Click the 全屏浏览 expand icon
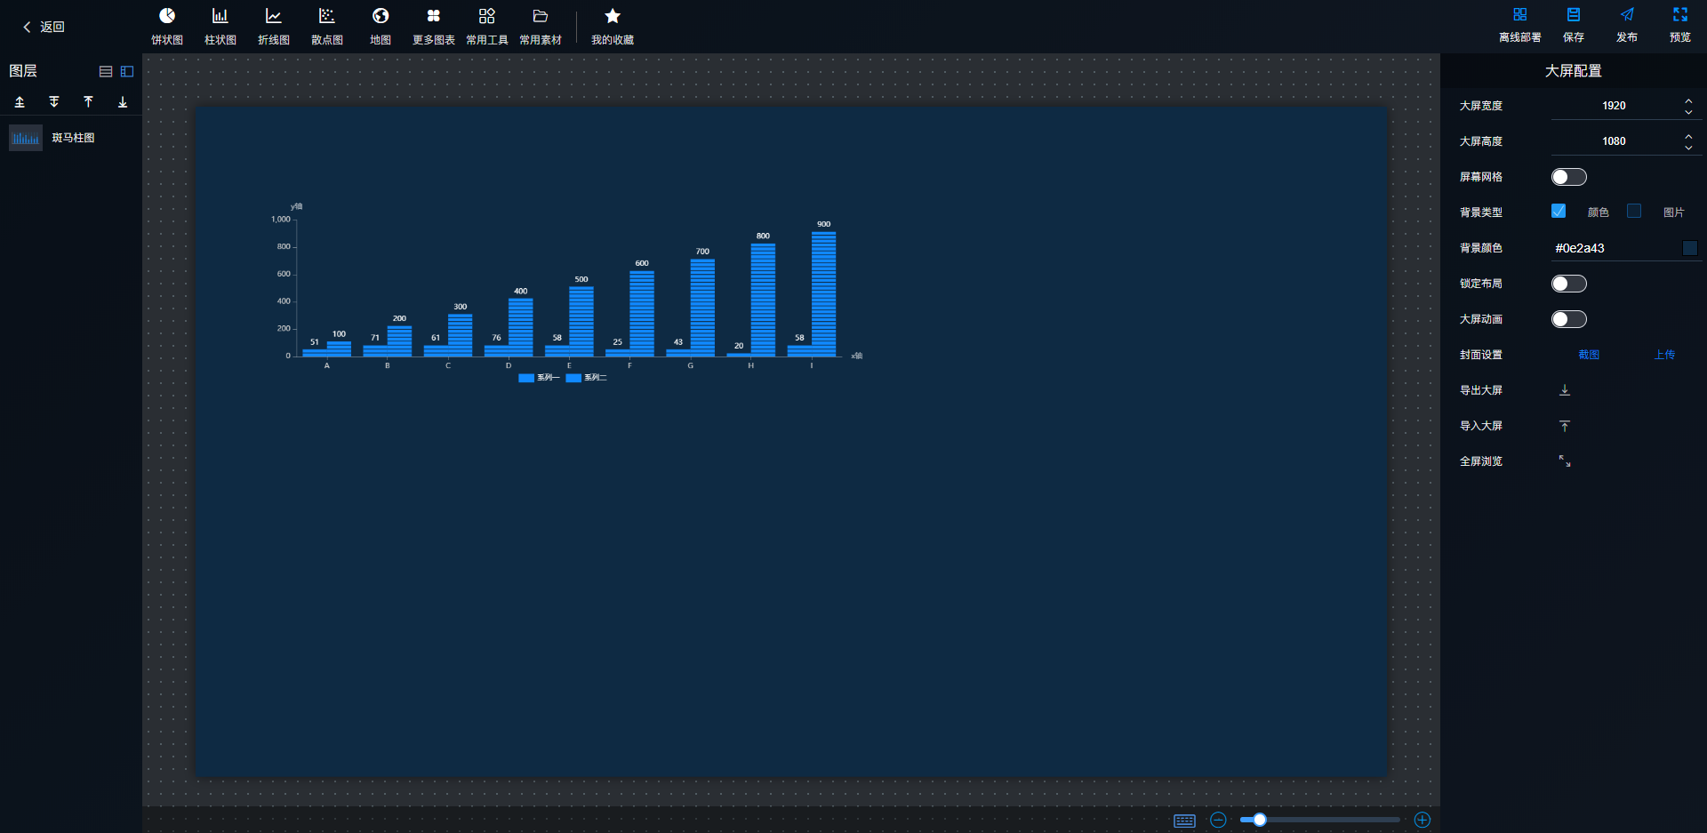 click(1565, 461)
